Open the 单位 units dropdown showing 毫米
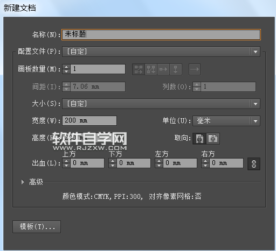The width and height of the screenshot is (276, 251). pyautogui.click(x=226, y=121)
